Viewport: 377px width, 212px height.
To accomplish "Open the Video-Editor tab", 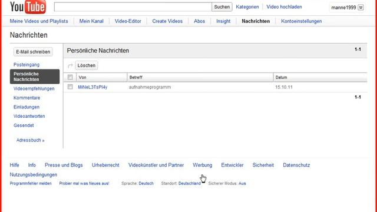I will point(128,21).
